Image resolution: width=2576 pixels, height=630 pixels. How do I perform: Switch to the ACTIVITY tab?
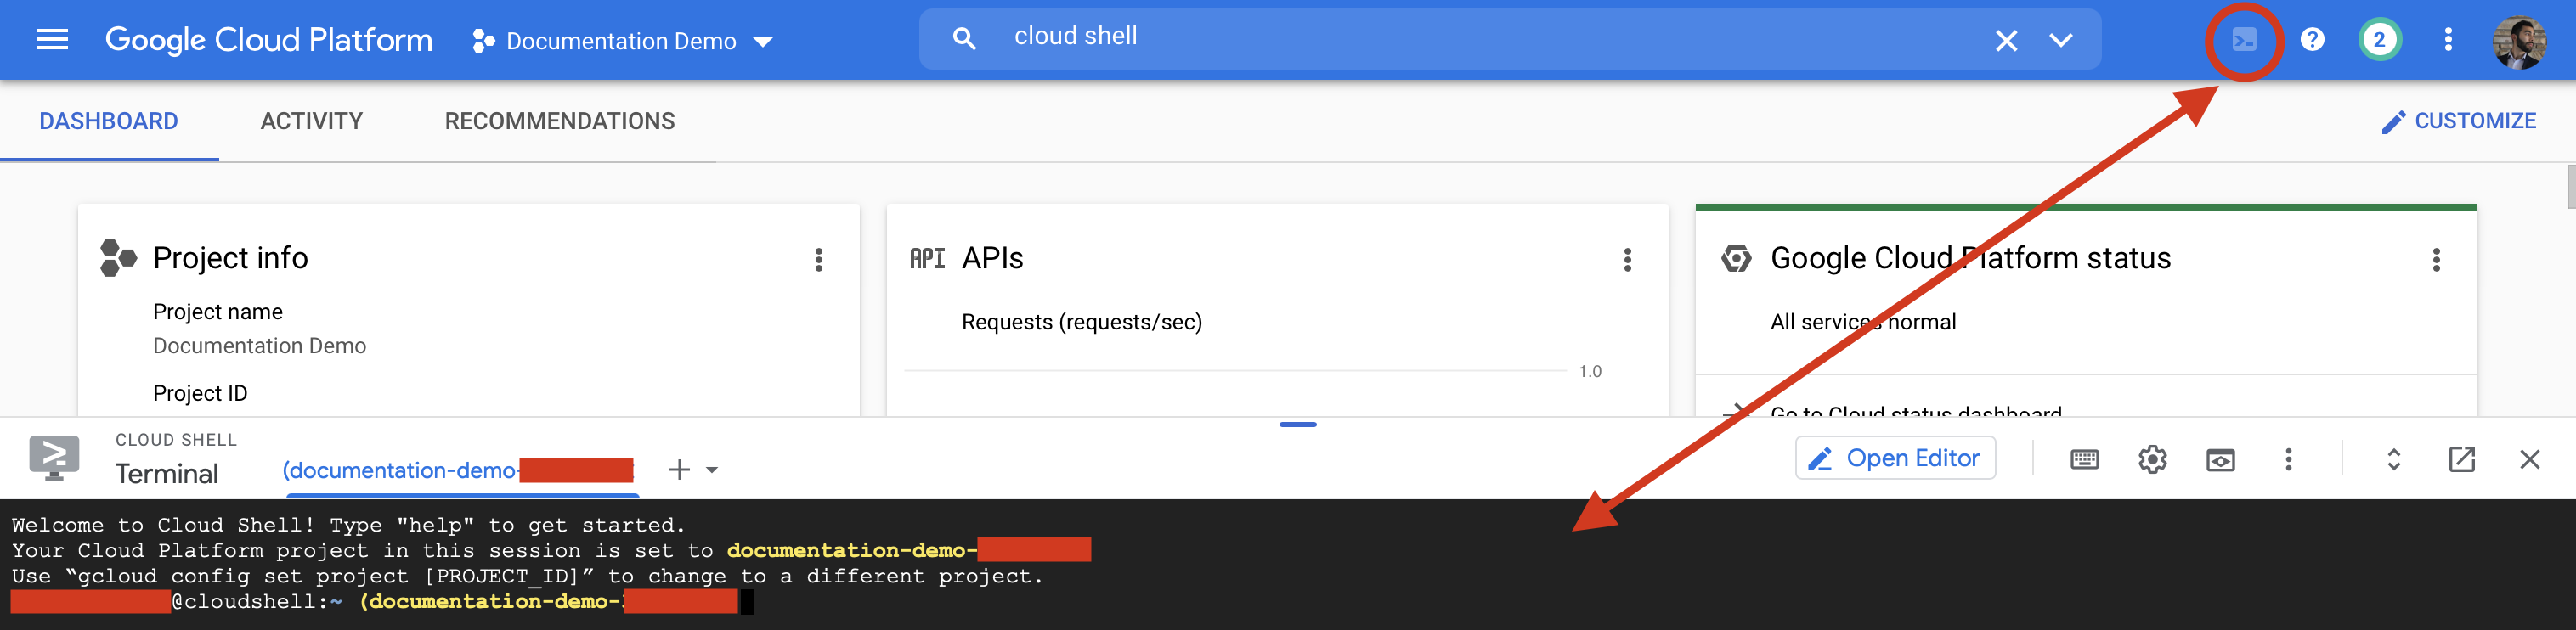tap(311, 121)
